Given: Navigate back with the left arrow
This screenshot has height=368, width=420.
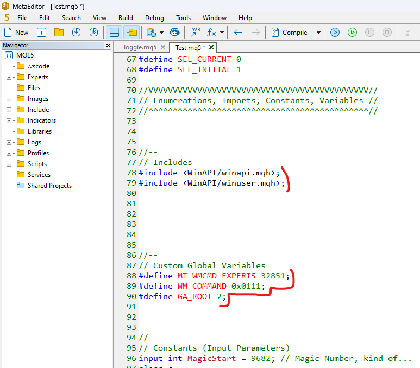Looking at the screenshot, I should coord(238,33).
